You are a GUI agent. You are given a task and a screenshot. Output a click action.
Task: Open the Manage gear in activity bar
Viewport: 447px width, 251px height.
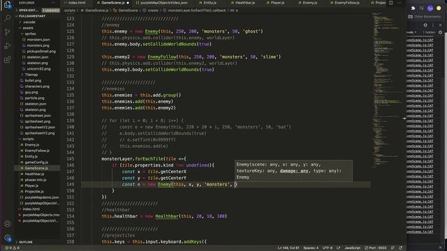(x=8, y=238)
